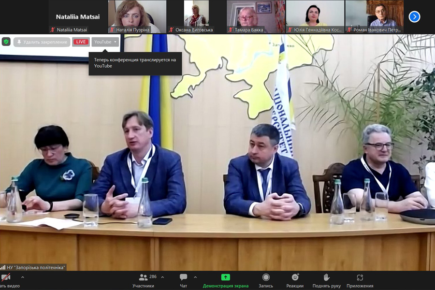Click muted mic icon beside Роман Іванович
This screenshot has width=435, height=290.
(349, 29)
